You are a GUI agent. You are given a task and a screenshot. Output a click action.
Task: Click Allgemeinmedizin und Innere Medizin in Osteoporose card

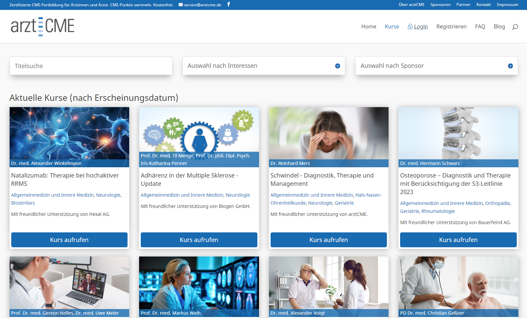(x=441, y=203)
